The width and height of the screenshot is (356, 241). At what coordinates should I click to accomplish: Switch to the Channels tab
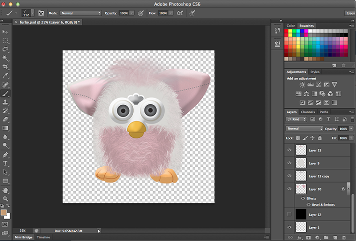[308, 112]
